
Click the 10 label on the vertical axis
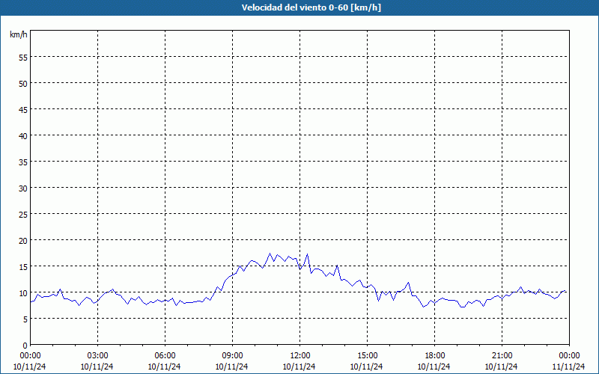(x=22, y=292)
